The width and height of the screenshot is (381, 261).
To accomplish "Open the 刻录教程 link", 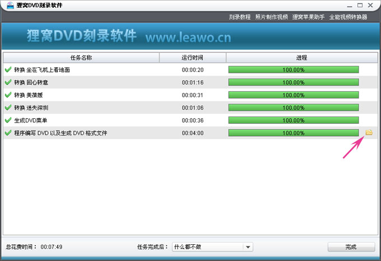I will (240, 17).
